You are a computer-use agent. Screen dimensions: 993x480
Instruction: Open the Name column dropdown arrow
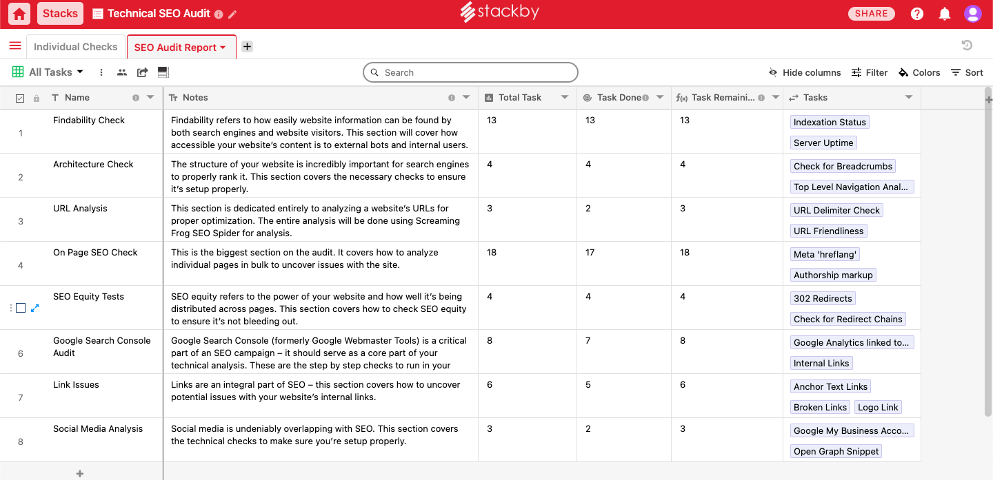point(150,98)
